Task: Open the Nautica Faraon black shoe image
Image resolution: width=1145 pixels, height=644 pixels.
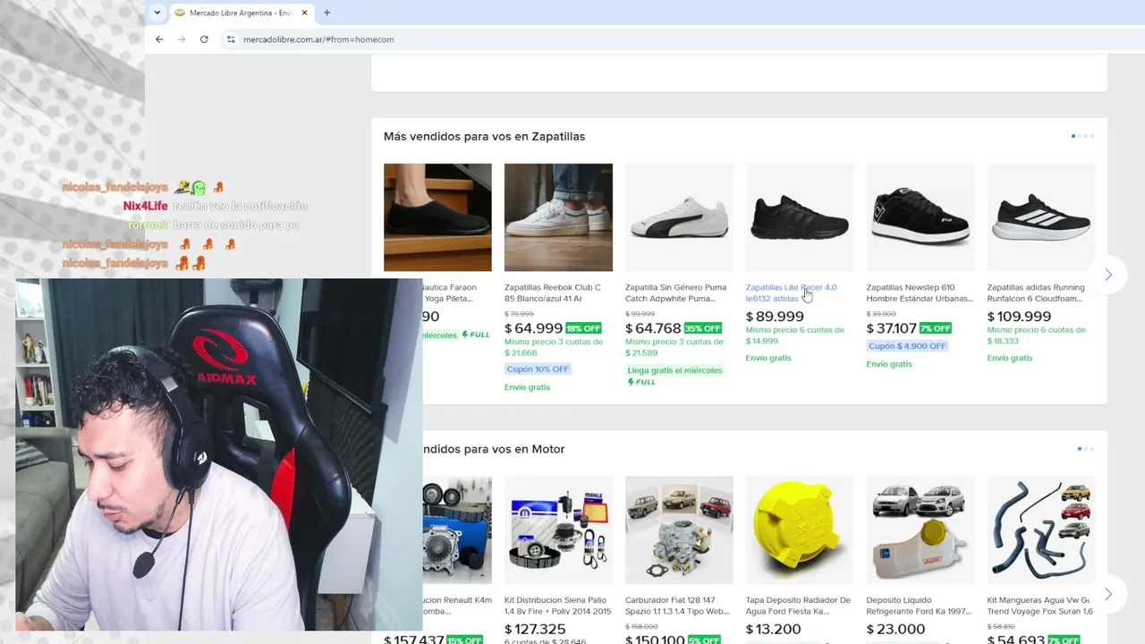Action: tap(437, 217)
